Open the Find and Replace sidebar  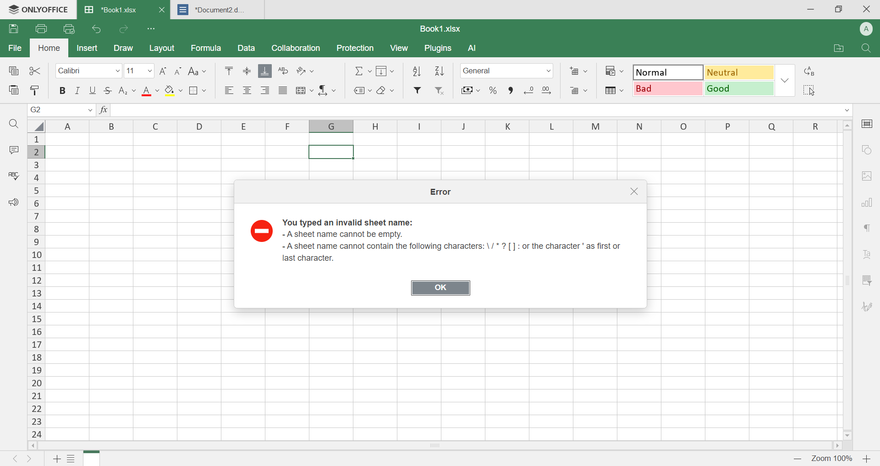(x=14, y=124)
